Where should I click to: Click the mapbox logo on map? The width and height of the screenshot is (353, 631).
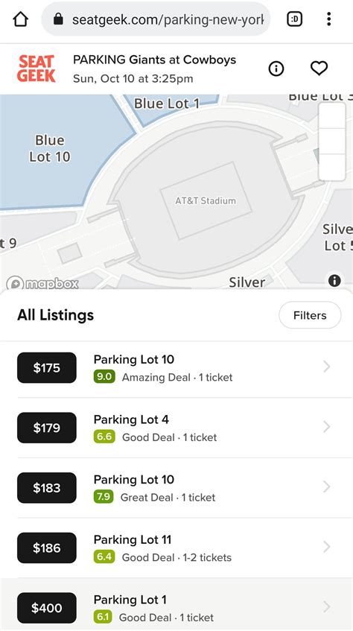coord(42,283)
